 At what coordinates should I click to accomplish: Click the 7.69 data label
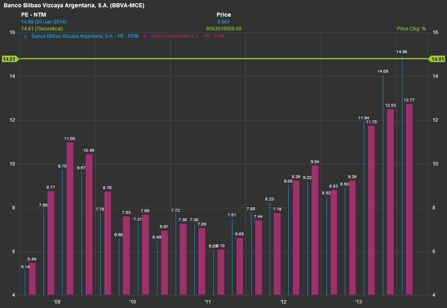coord(145,211)
